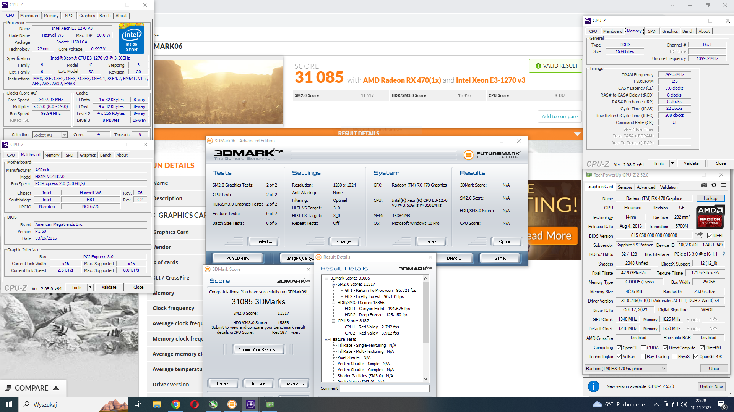This screenshot has height=412, width=734.
Task: Toggle the CUDA checkbox
Action: coord(643,348)
